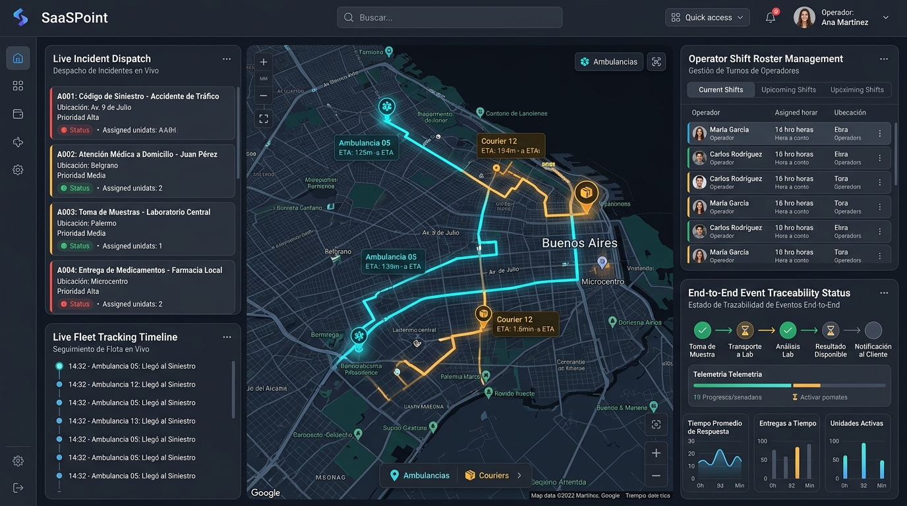Open the home icon in sidebar

click(18, 58)
